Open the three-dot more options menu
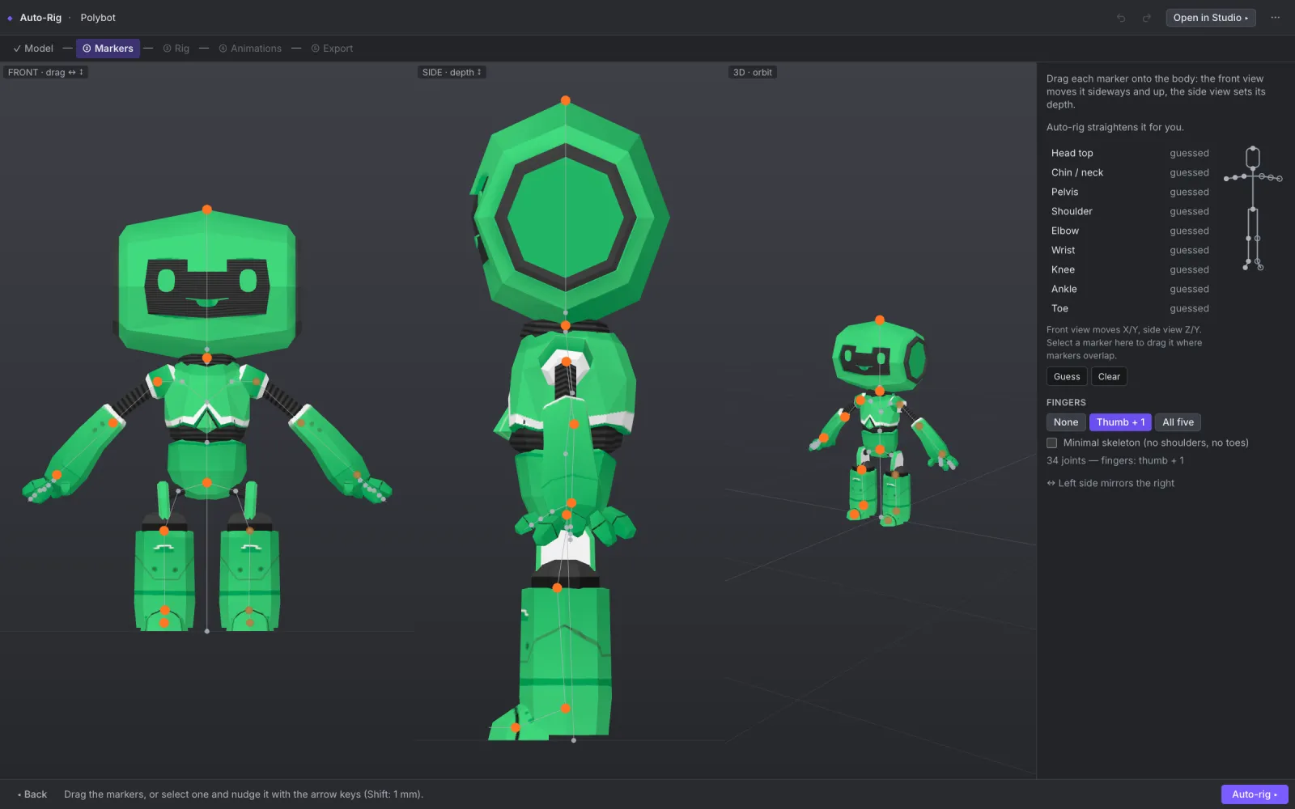This screenshot has width=1295, height=809. (x=1276, y=18)
